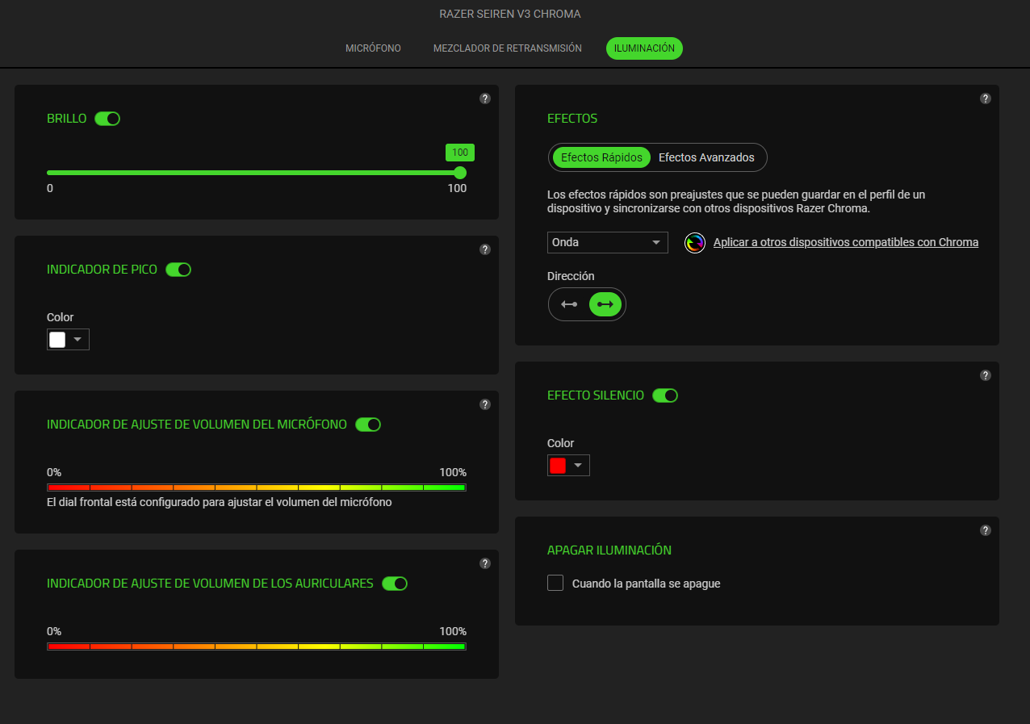
Task: Click the 'Apagar Iluminación' heading
Action: tap(609, 550)
